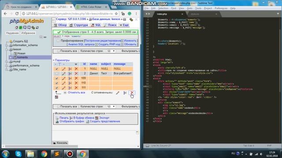This screenshot has width=282, height=158.
Task: Open lower row count dropdown showing 50
Action: click(x=111, y=107)
